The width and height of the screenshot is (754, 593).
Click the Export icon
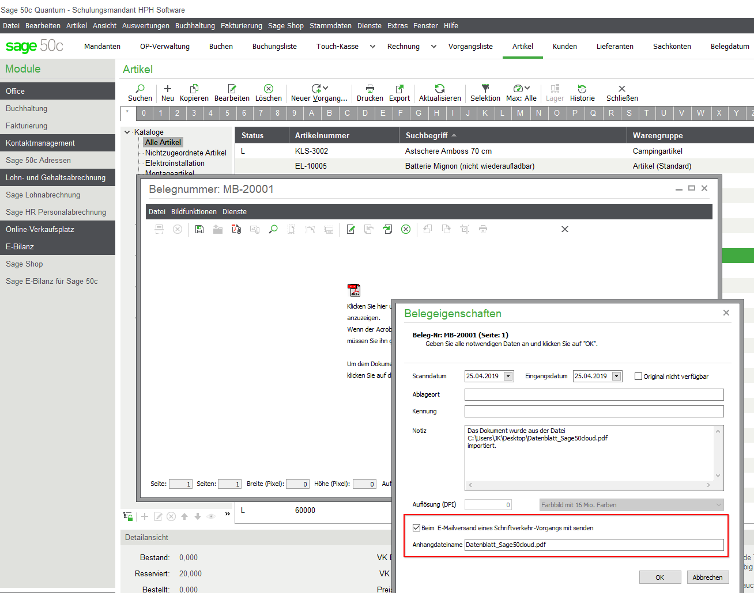tap(399, 89)
